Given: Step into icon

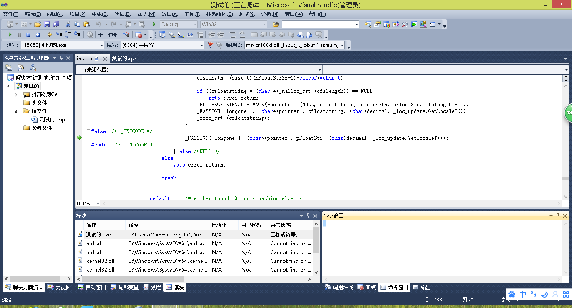Looking at the screenshot, I should coord(59,35).
